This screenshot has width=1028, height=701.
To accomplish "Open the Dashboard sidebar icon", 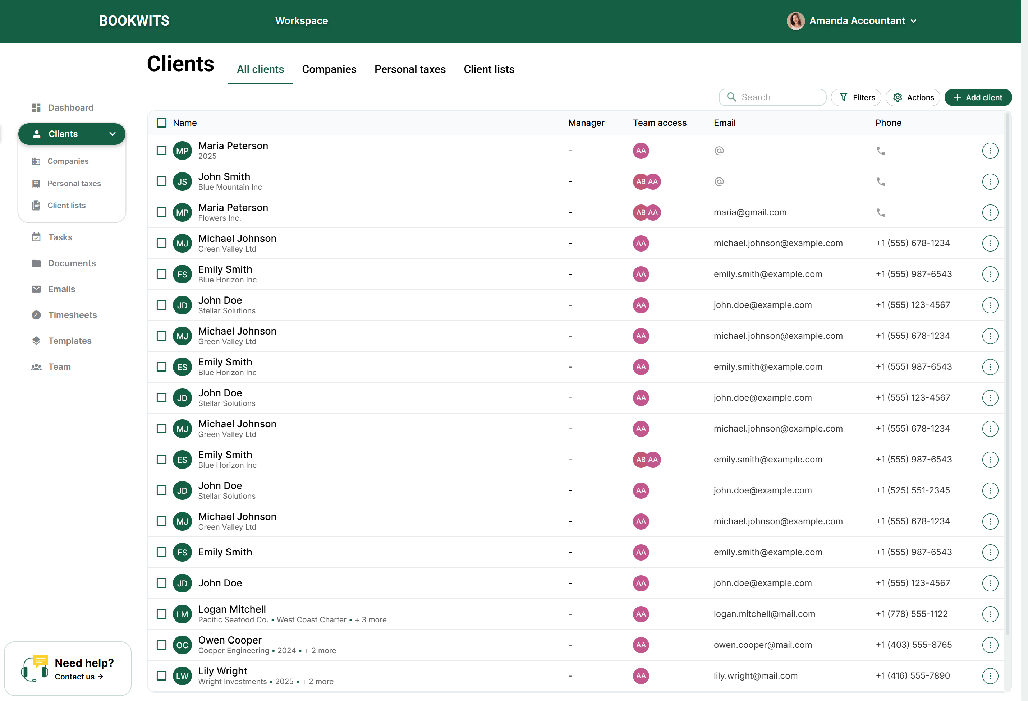I will 36,107.
